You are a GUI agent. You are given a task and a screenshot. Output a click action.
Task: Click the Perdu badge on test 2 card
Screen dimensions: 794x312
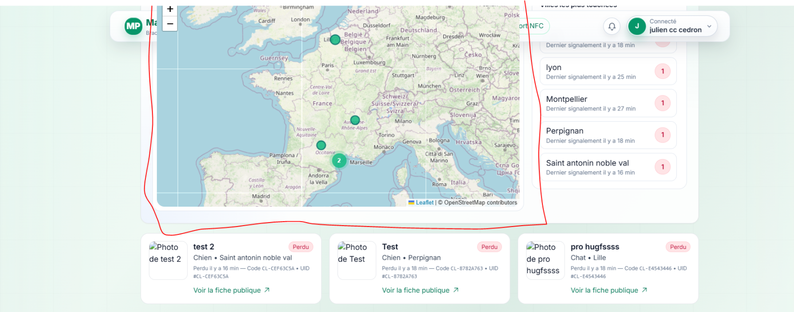point(301,247)
